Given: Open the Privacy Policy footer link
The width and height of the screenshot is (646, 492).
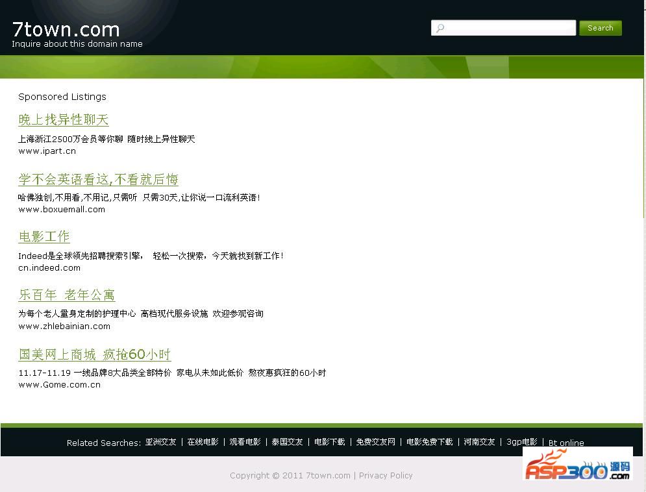Looking at the screenshot, I should (x=386, y=476).
